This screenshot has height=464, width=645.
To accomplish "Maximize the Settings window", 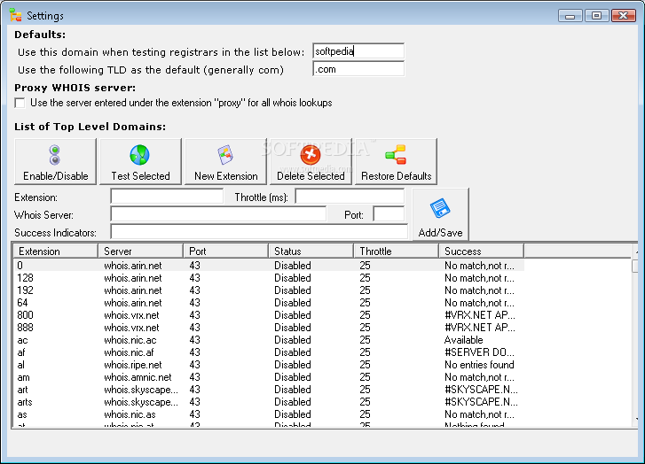I will [596, 16].
